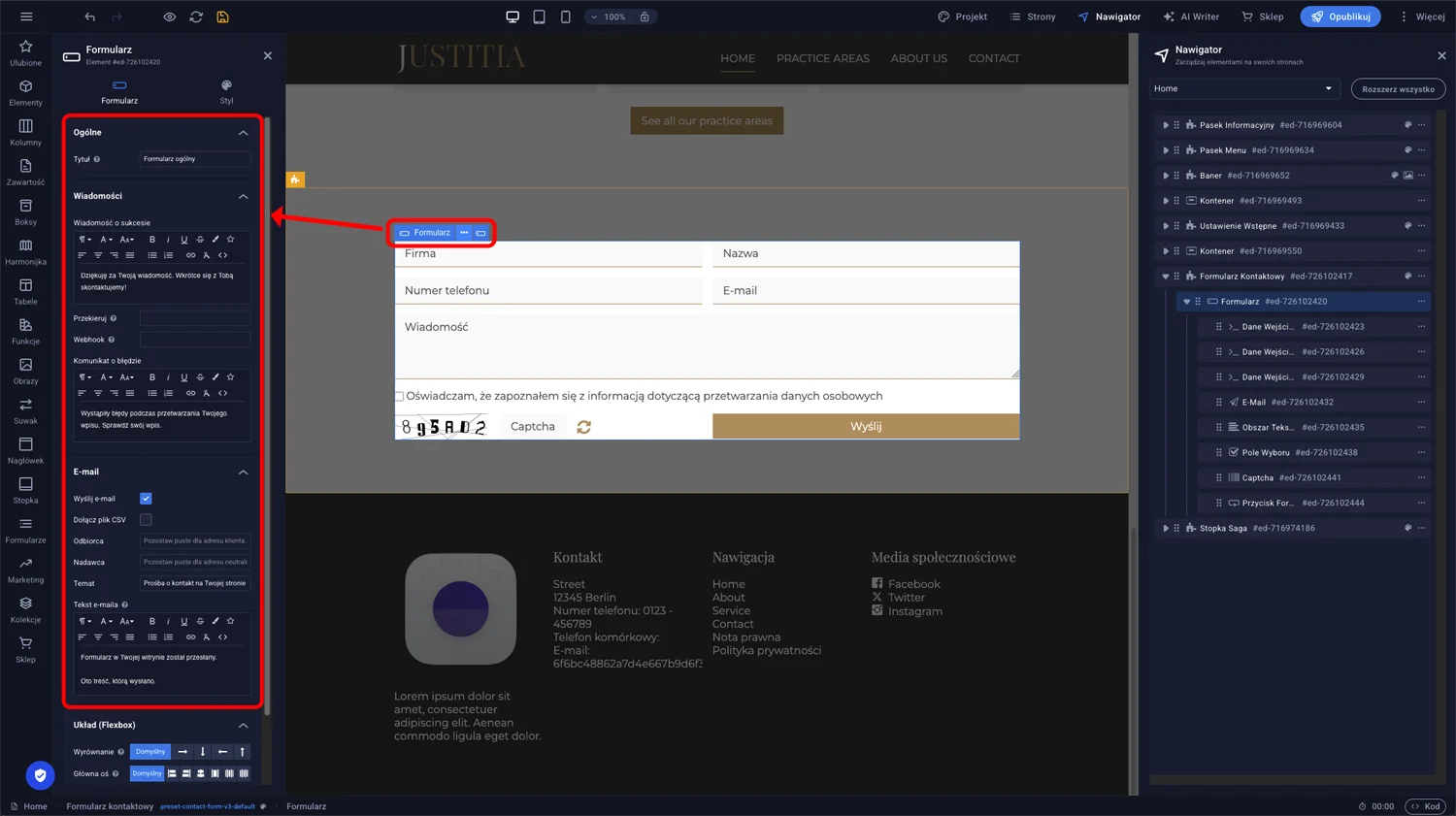Apply bold in the success message editor
The width and height of the screenshot is (1456, 816).
pos(152,240)
